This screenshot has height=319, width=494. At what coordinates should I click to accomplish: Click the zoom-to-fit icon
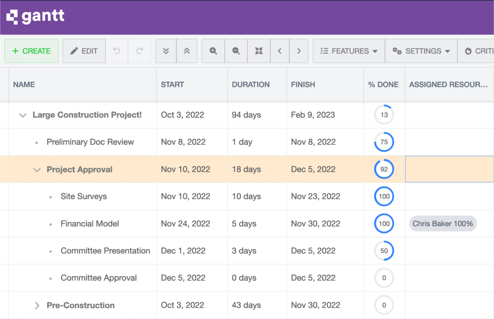tap(259, 51)
